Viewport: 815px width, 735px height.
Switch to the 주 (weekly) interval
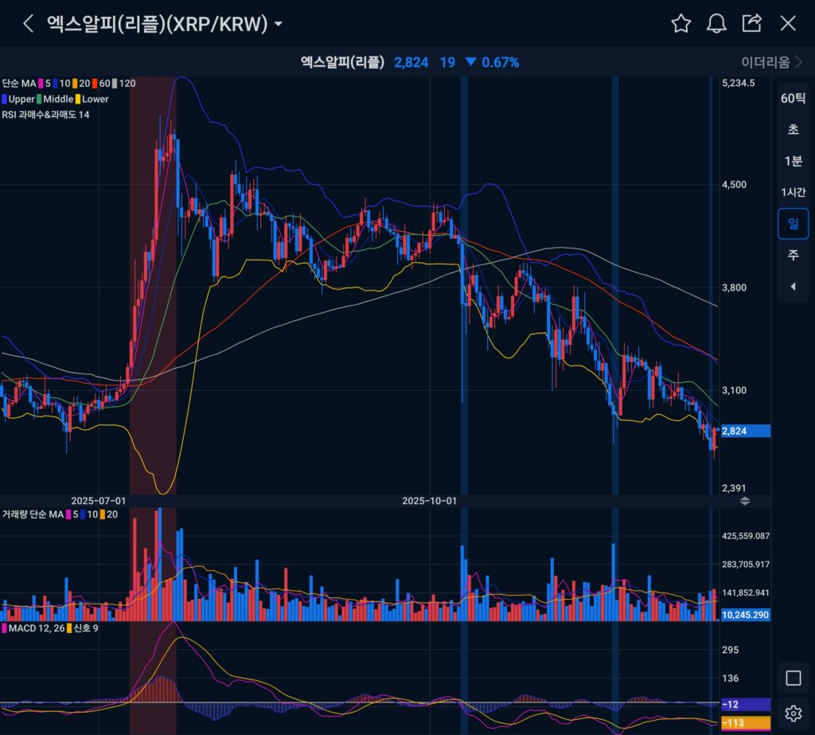(793, 255)
